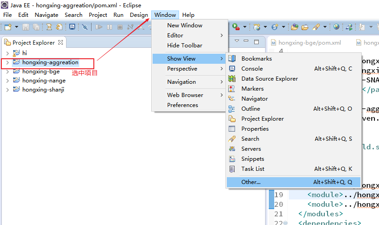
Task: Click the Save toolbar icon
Action: pos(26,27)
